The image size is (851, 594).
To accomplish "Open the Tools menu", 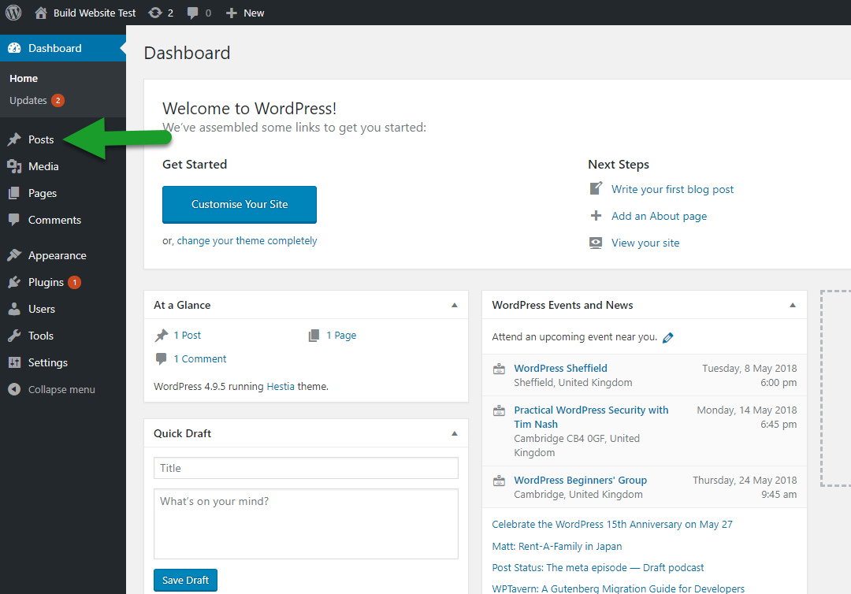I will coord(41,336).
